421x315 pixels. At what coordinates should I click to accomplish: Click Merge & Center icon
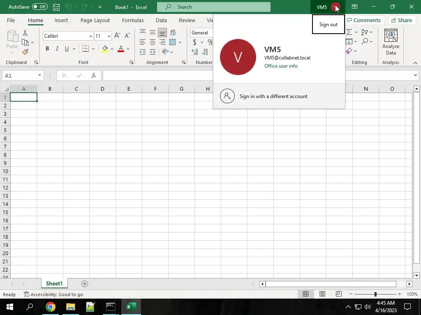(172, 42)
